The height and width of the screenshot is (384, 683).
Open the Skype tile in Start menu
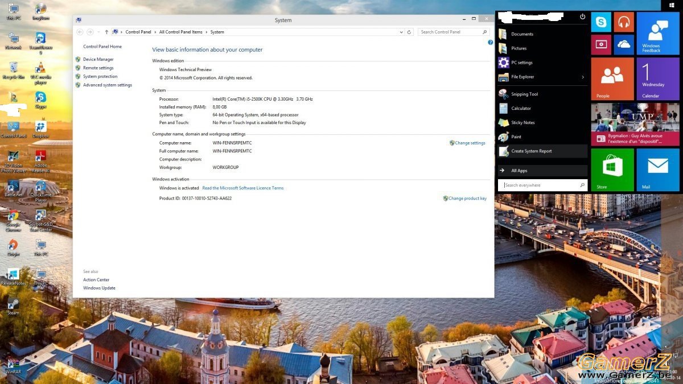pos(601,22)
